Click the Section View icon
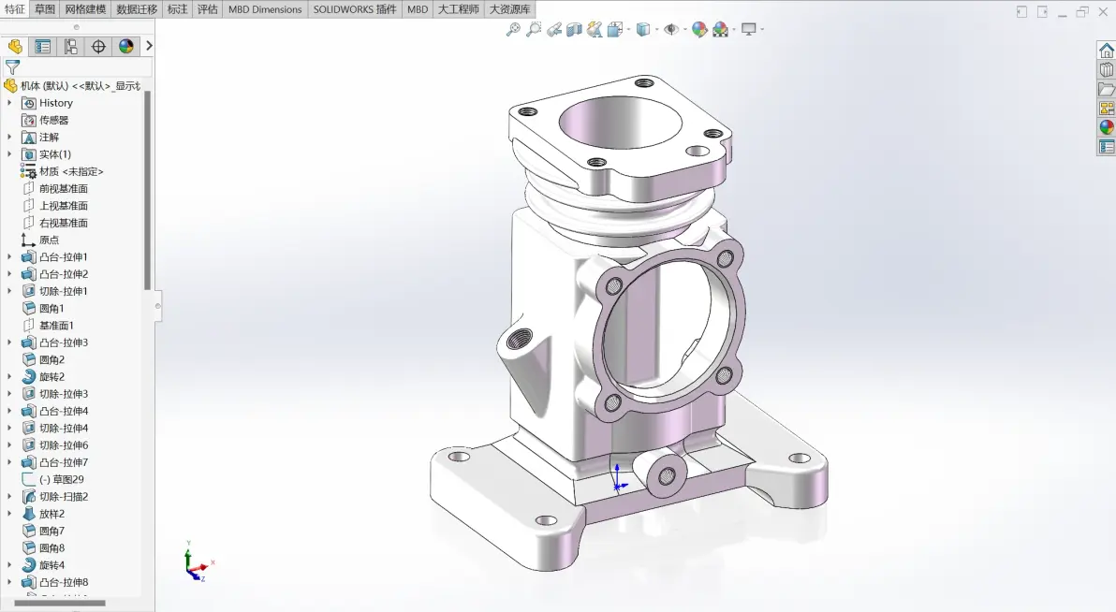Image resolution: width=1116 pixels, height=612 pixels. click(x=574, y=29)
